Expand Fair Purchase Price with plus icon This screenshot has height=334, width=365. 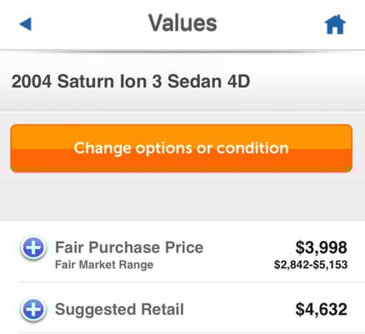pyautogui.click(x=33, y=247)
